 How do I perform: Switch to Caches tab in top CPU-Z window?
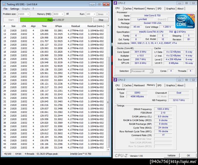pyautogui.click(x=128, y=9)
